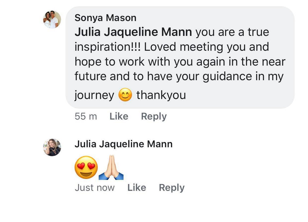
Task: Reply to Julia Jaqueline Mann's comment
Action: tap(172, 188)
